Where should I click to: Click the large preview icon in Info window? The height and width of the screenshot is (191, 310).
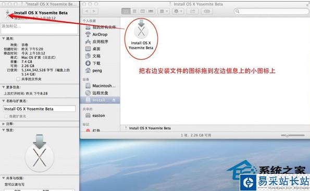[x=40, y=153]
